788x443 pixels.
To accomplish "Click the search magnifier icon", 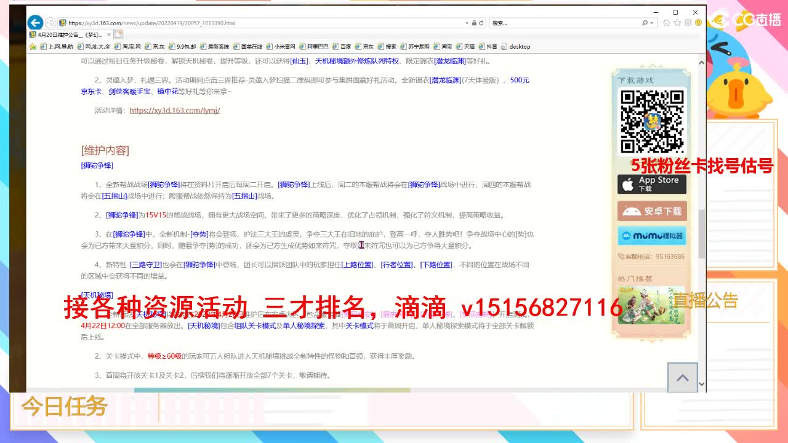I will [x=645, y=23].
